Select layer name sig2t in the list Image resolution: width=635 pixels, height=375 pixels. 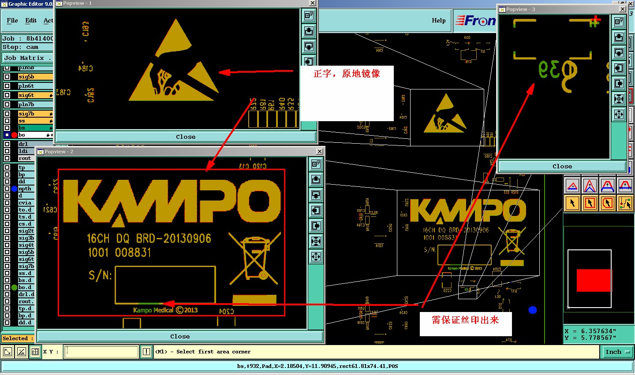point(26,231)
